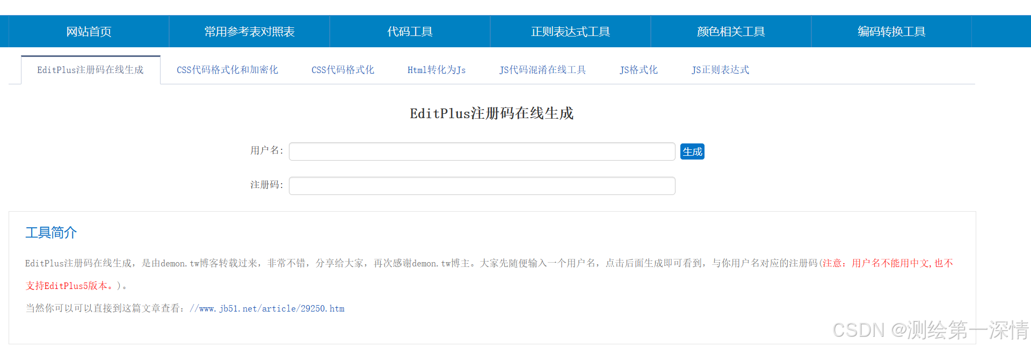Open the 常用参考表对照表 menu
The width and height of the screenshot is (1031, 347).
250,32
